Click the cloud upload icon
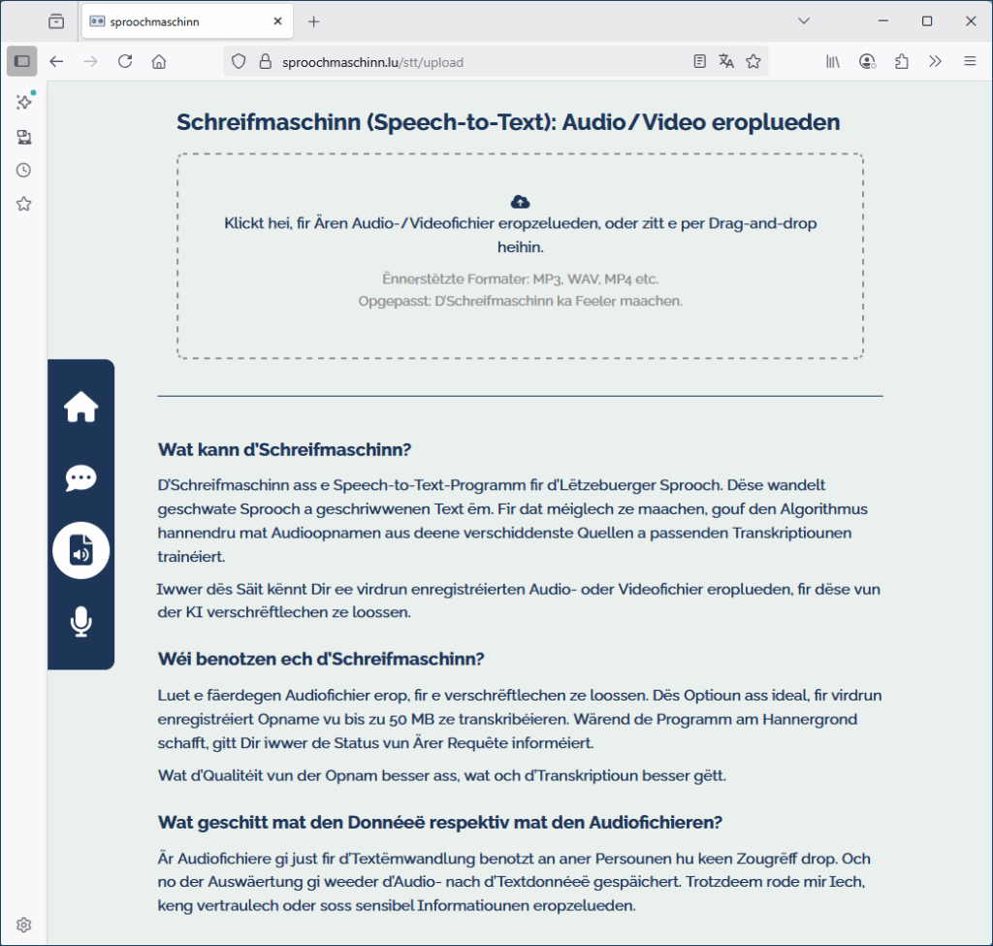The height and width of the screenshot is (946, 993). click(520, 202)
